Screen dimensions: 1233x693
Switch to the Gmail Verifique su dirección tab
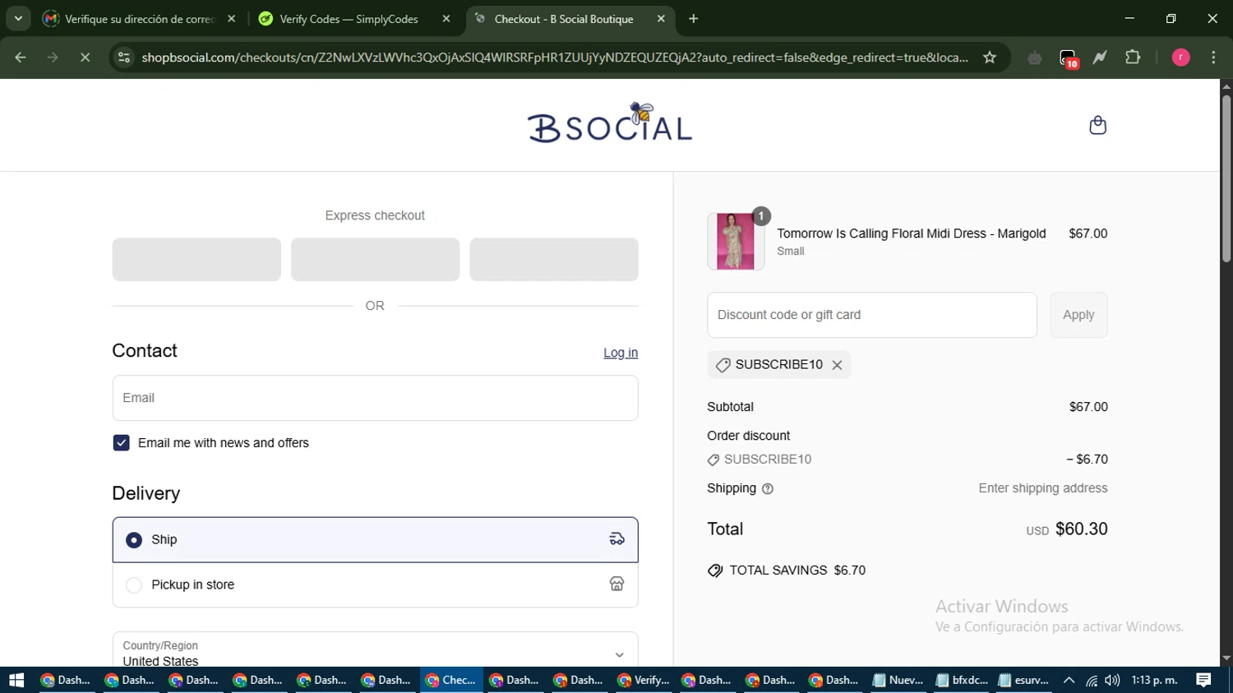click(x=140, y=19)
